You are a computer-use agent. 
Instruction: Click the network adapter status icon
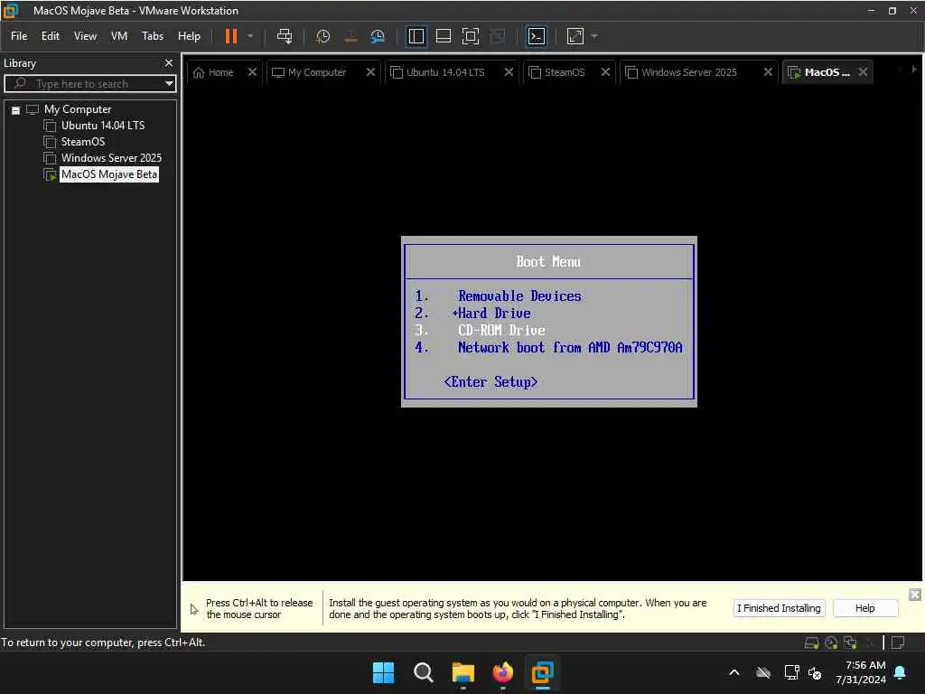pos(850,642)
